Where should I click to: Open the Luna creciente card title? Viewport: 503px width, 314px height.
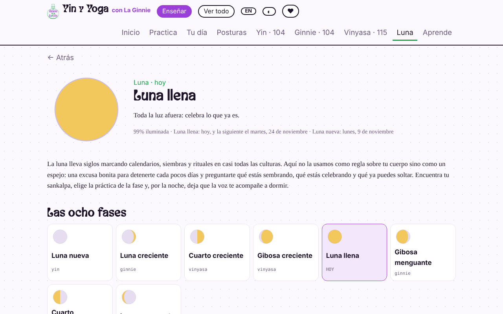tap(144, 256)
